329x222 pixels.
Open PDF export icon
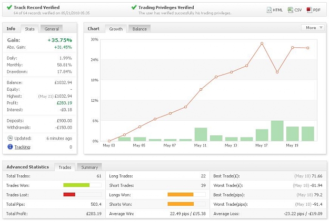309,10
